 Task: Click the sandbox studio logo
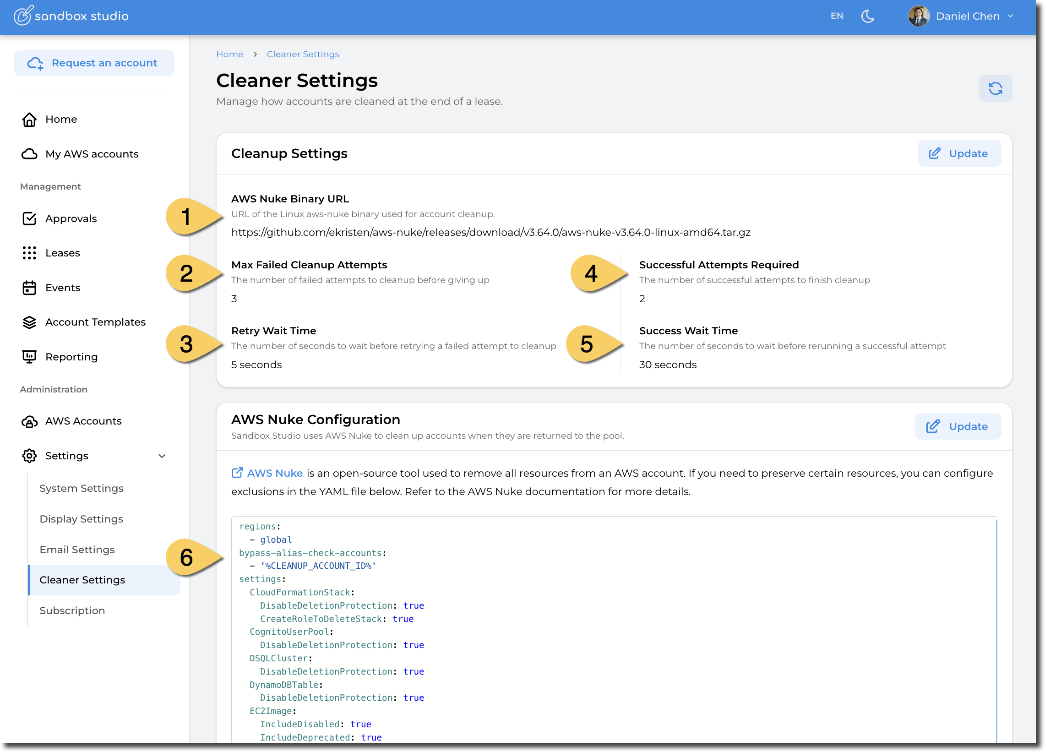[71, 16]
